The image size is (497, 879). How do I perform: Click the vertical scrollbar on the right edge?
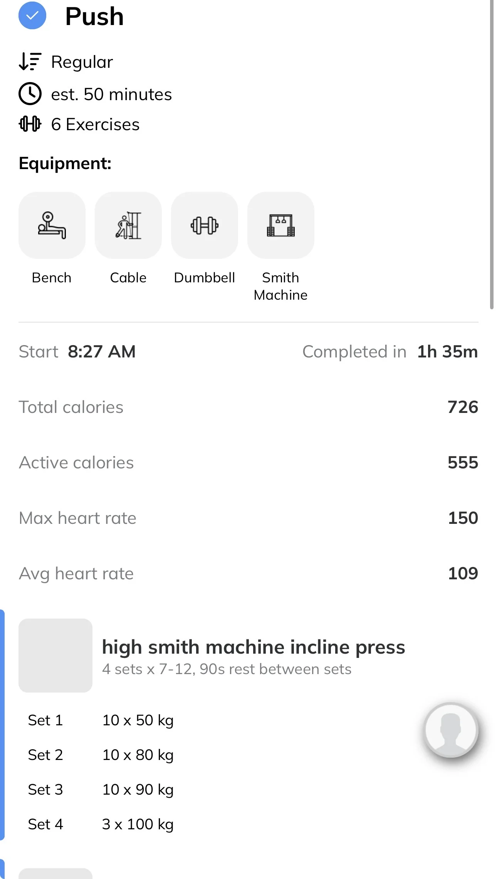click(492, 154)
